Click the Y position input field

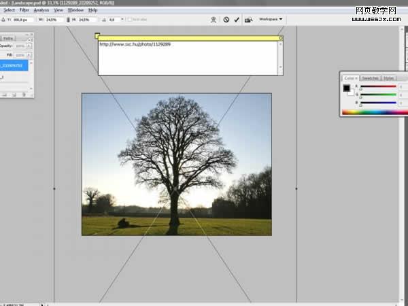23,20
